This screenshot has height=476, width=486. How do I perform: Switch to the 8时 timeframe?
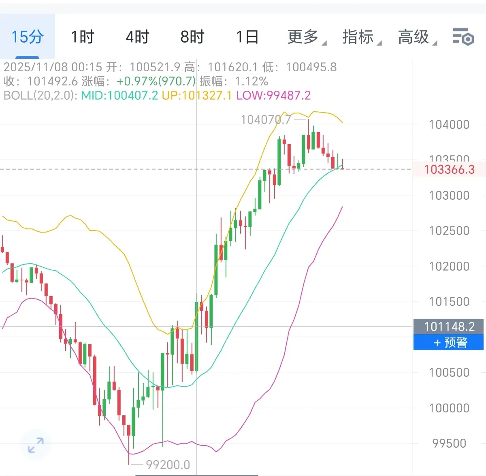192,37
